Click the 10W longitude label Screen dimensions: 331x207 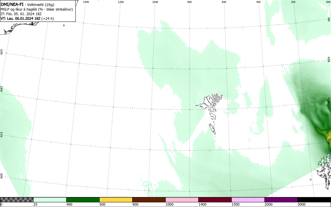[155, 2]
